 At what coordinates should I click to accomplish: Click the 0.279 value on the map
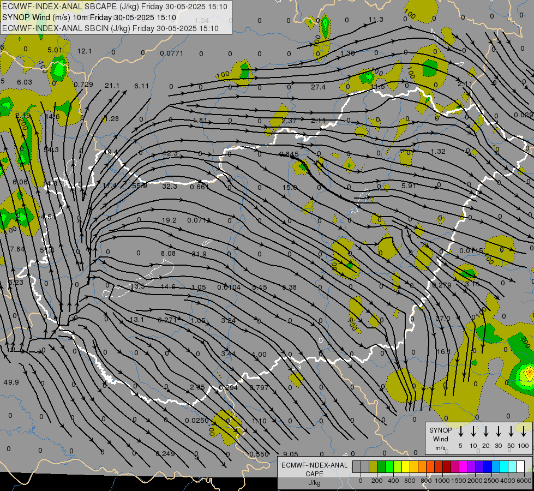pos(442,285)
